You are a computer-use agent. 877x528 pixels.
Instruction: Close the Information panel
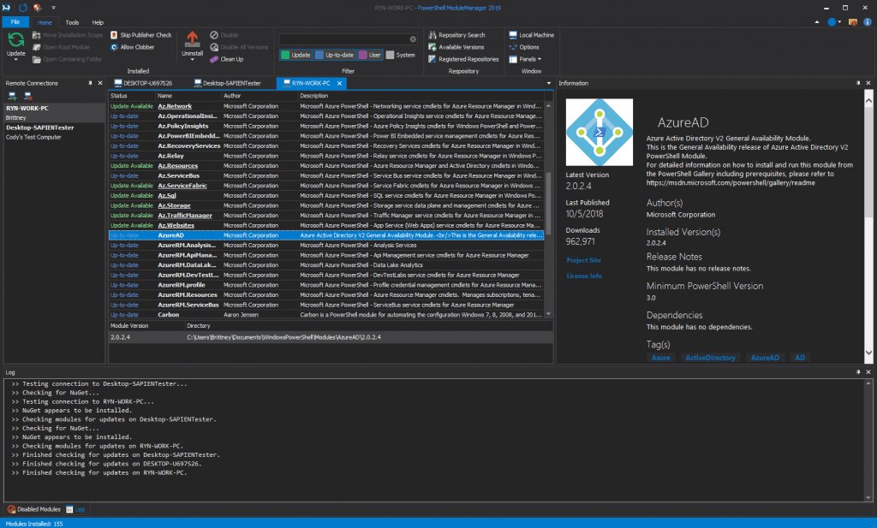(868, 83)
